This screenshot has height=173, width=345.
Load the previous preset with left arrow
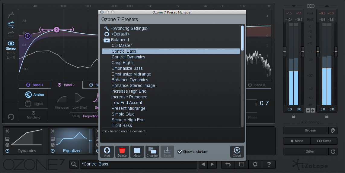(203, 164)
